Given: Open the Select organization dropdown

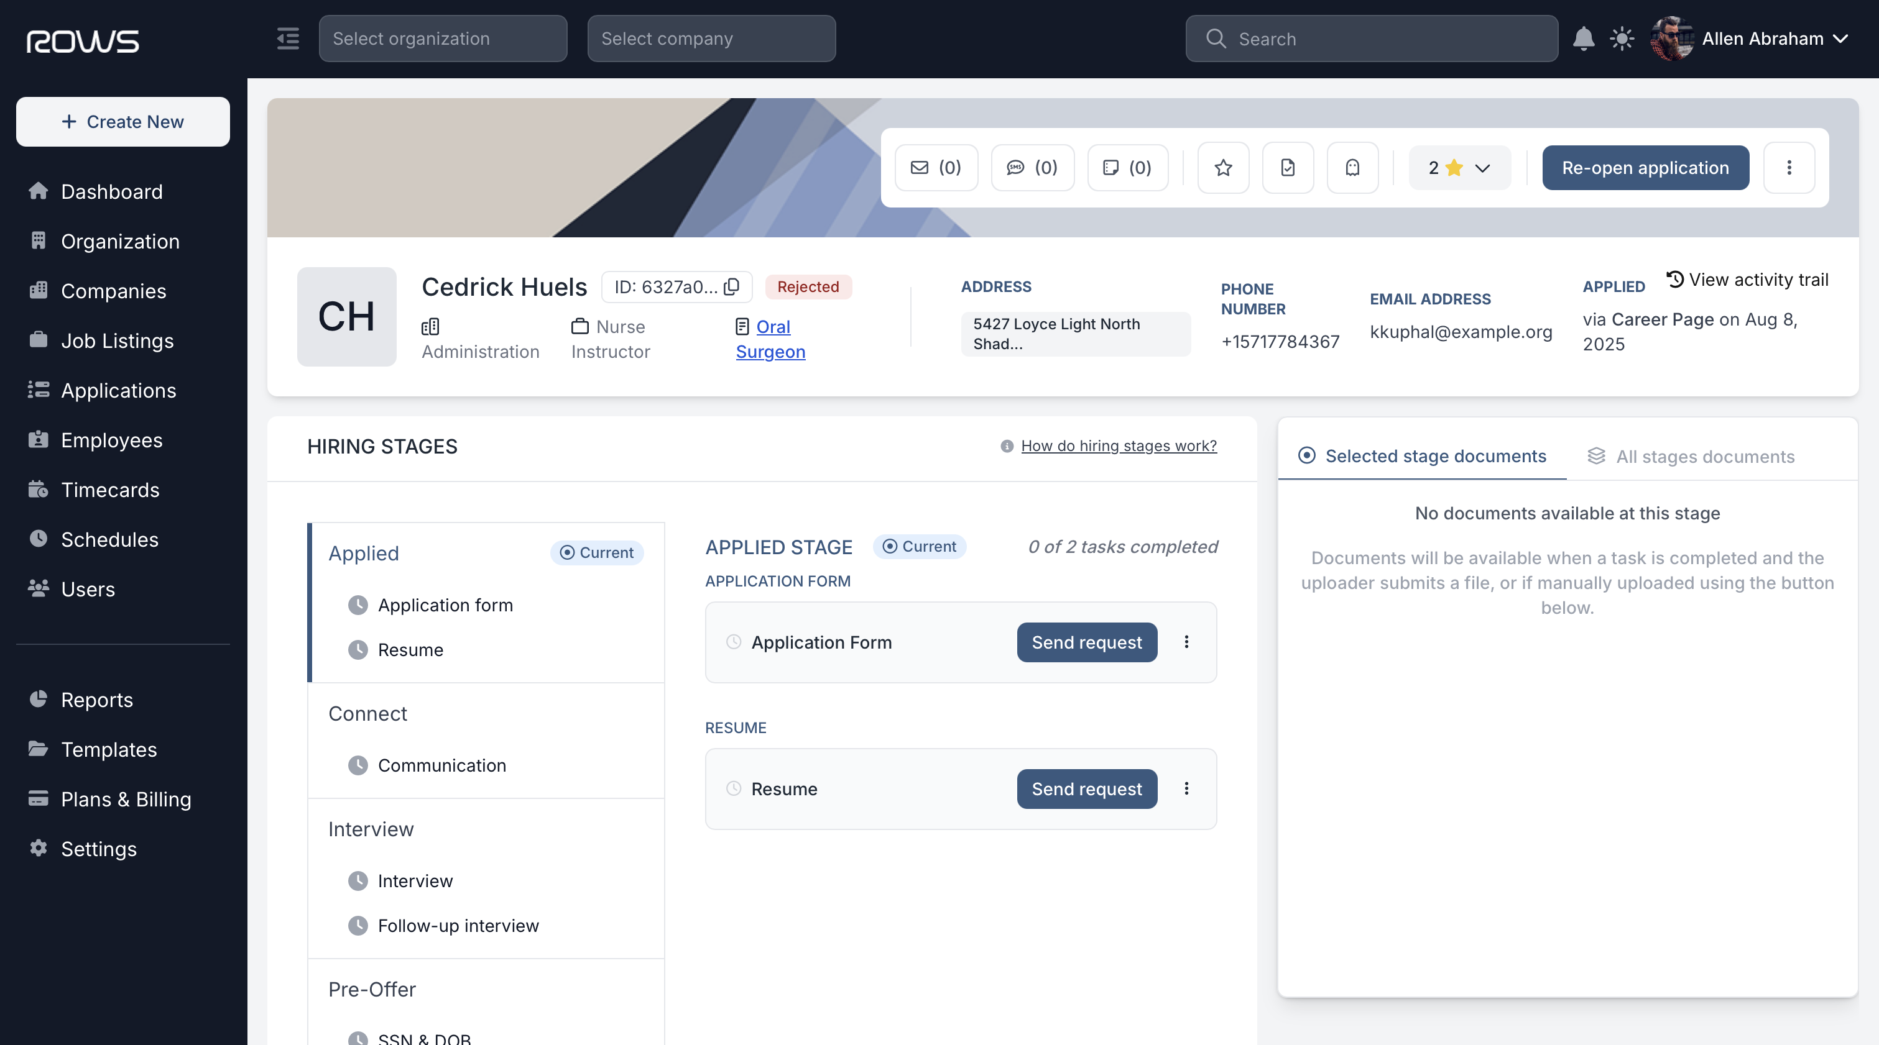Looking at the screenshot, I should [443, 39].
